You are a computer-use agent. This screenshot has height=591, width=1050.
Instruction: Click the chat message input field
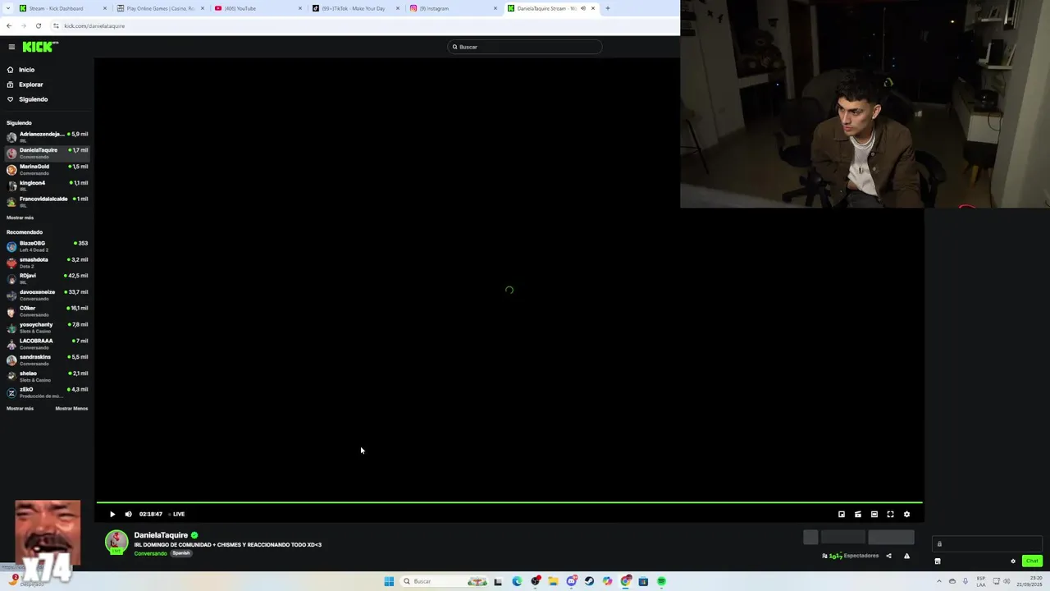987,543
